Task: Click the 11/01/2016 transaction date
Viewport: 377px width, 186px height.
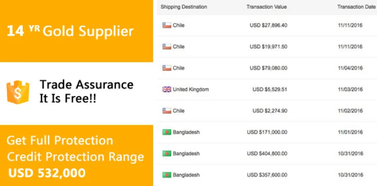Action: pos(350,132)
